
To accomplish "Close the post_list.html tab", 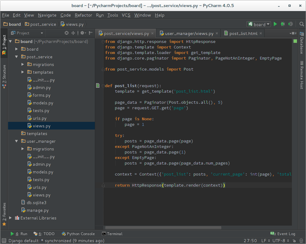I will click(x=261, y=33).
